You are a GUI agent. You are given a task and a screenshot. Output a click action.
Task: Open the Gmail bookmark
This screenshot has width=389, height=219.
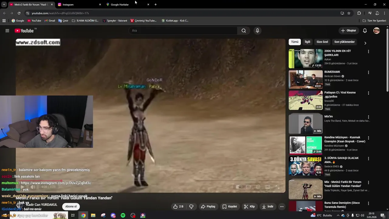click(x=50, y=21)
